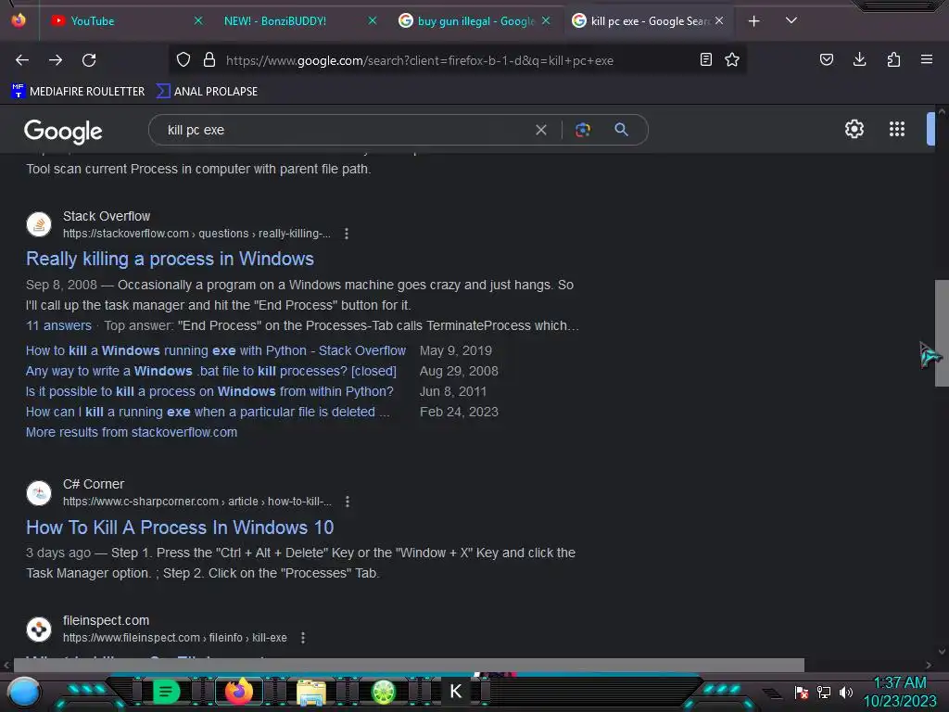Open the Firefox hamburger menu

[926, 59]
